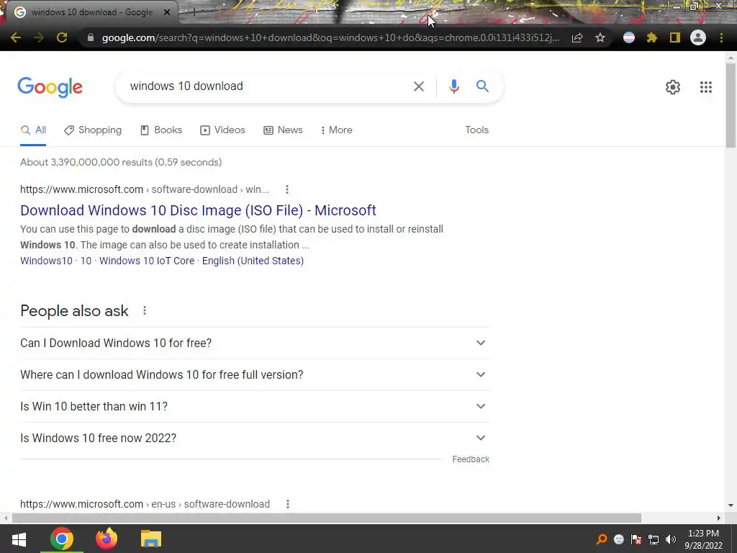Switch to the News tab
This screenshot has width=737, height=553.
(283, 130)
